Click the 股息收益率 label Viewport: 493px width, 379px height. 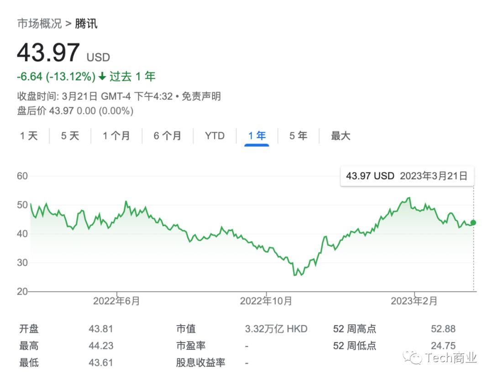200,363
